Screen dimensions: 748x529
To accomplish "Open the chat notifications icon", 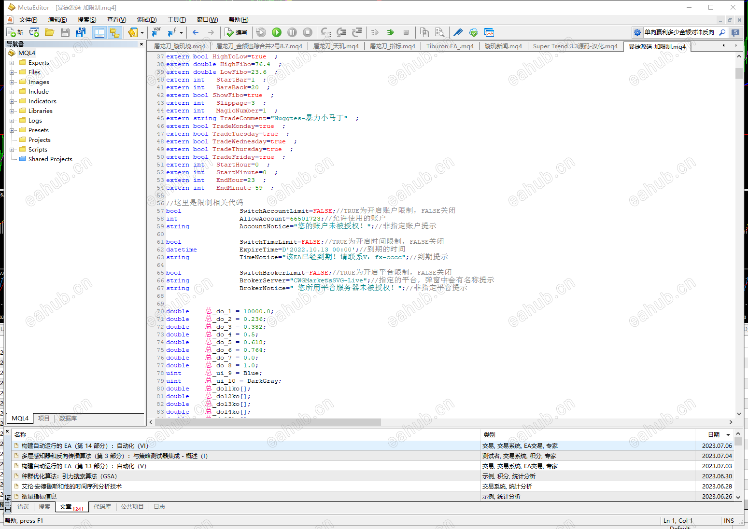I will (x=735, y=32).
